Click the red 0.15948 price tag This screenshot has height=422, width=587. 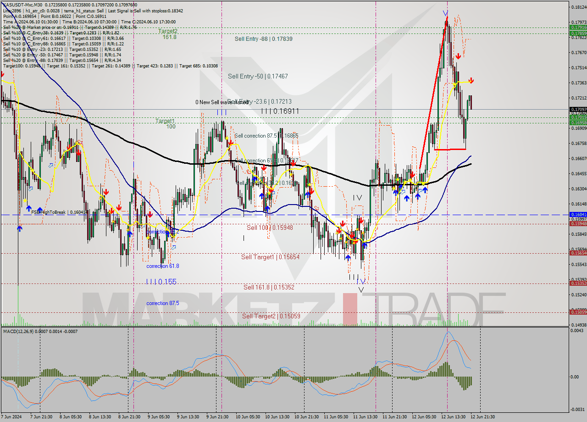click(578, 223)
